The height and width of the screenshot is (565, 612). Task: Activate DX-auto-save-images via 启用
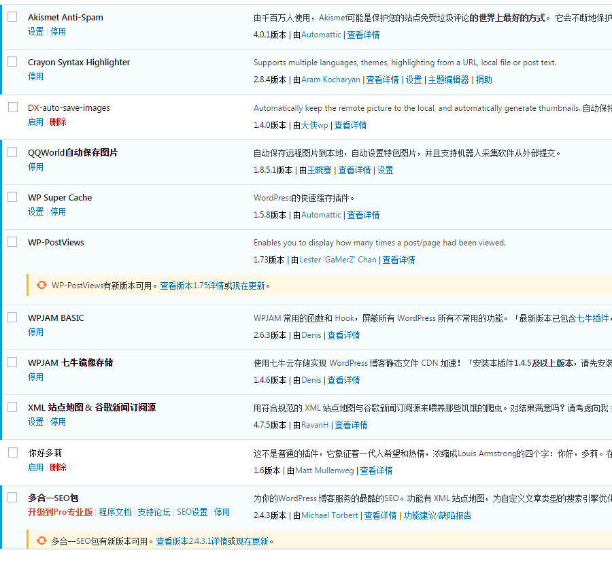35,122
